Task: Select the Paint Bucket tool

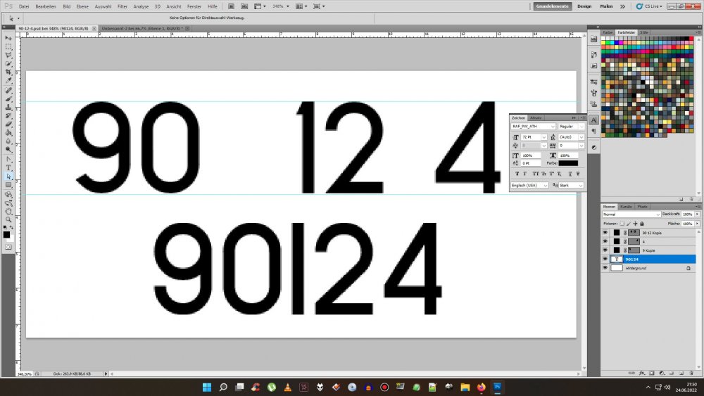Action: click(8, 133)
